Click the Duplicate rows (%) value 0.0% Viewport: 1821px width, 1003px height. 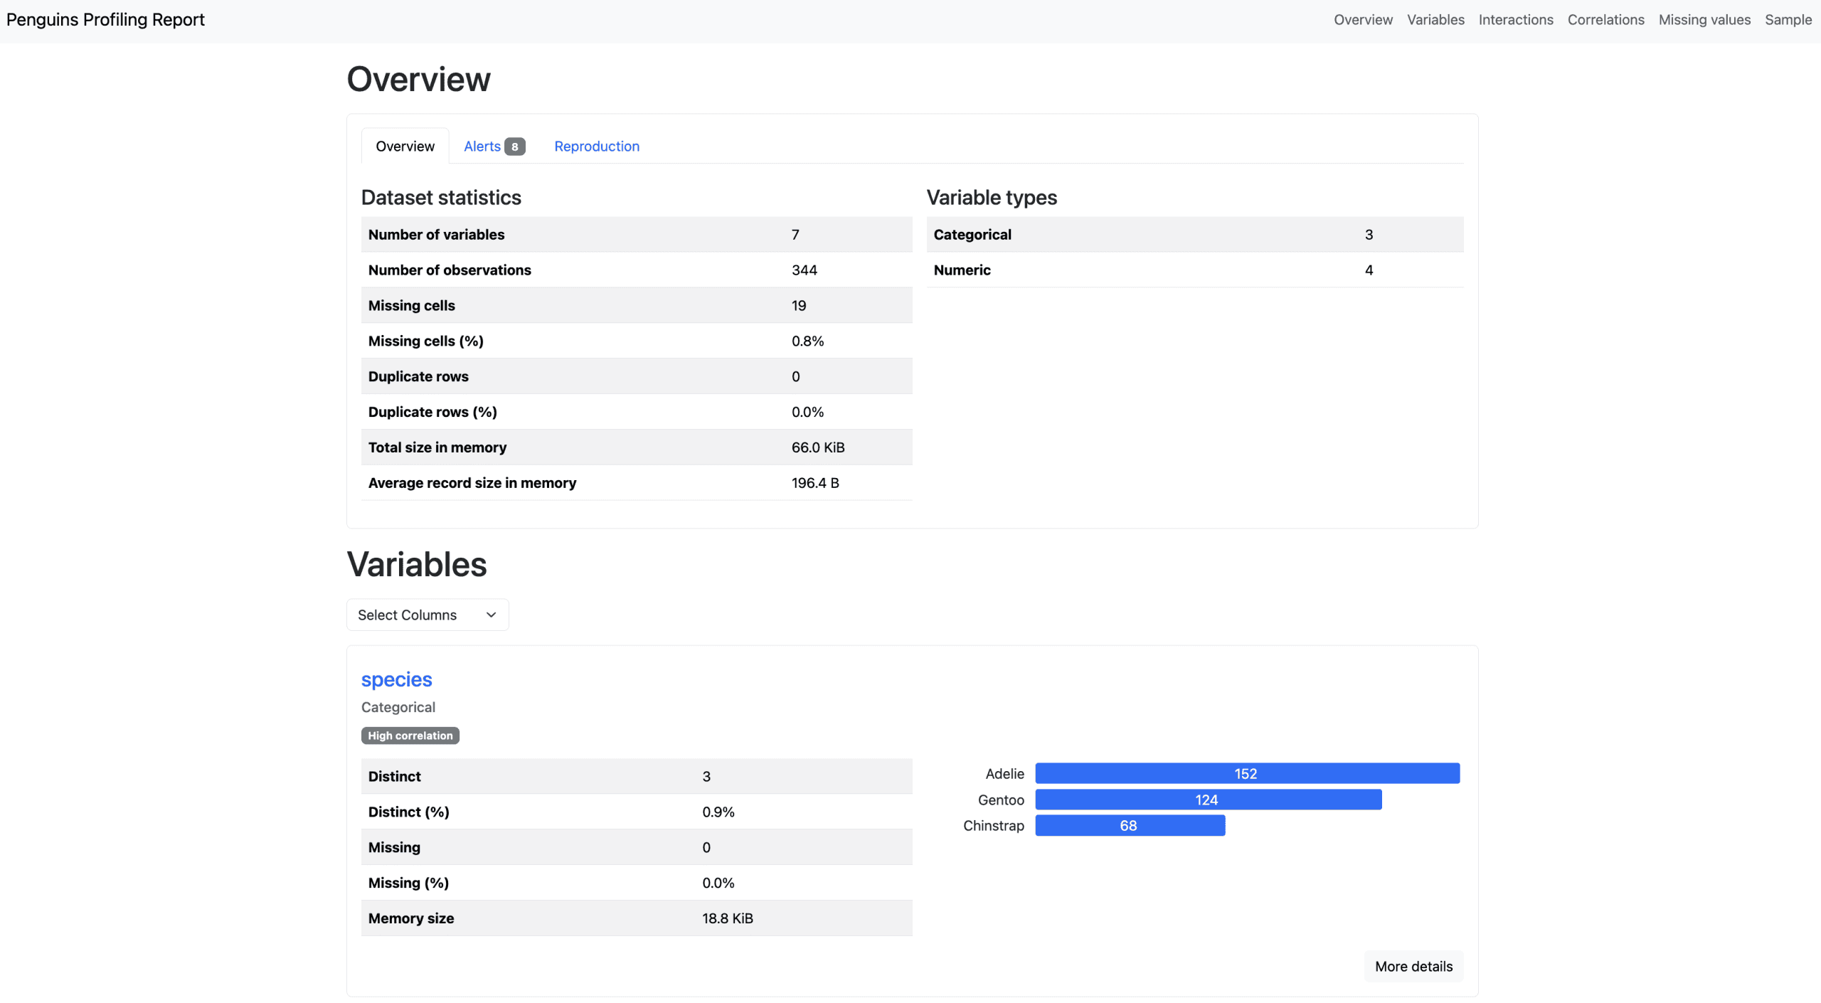tap(807, 411)
